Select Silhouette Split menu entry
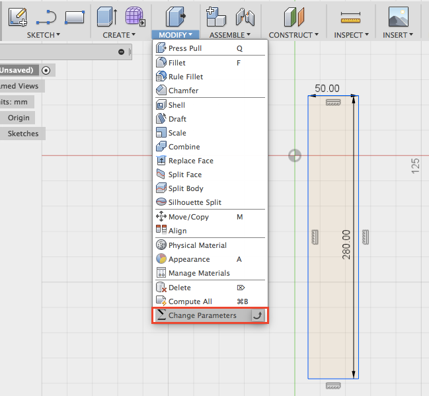Image resolution: width=429 pixels, height=396 pixels. point(210,202)
